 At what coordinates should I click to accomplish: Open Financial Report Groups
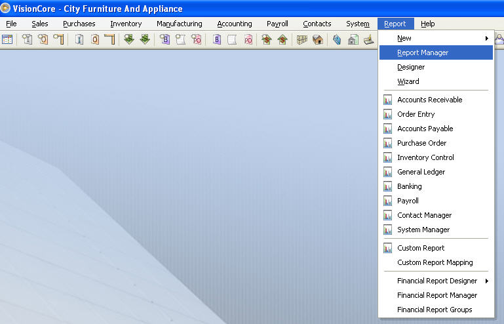pyautogui.click(x=436, y=310)
